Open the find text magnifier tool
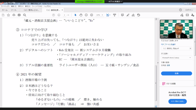196x110 pixels. tap(24, 15)
